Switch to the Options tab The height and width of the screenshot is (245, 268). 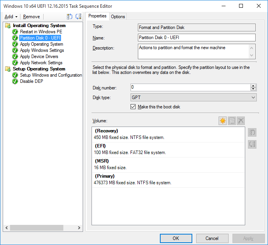[118, 17]
